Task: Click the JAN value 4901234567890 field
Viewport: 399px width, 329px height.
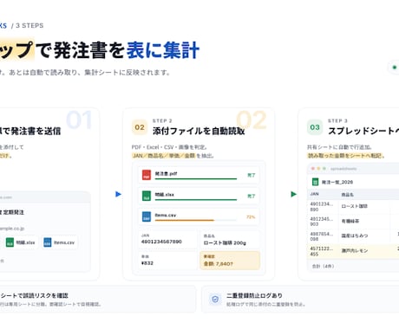Action: click(167, 239)
